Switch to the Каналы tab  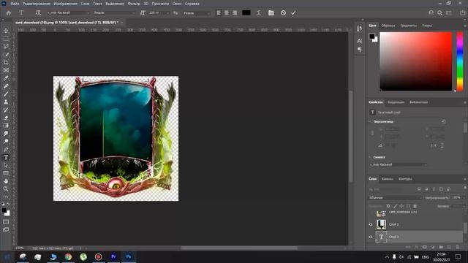387,179
